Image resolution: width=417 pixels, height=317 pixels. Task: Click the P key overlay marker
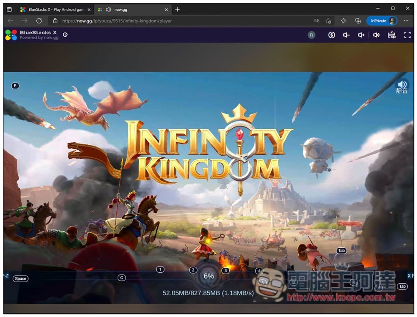[x=15, y=86]
